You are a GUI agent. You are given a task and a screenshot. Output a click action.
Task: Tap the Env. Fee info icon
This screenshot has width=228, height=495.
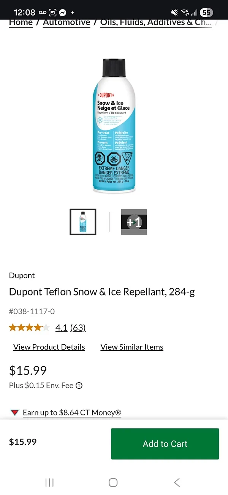79,385
